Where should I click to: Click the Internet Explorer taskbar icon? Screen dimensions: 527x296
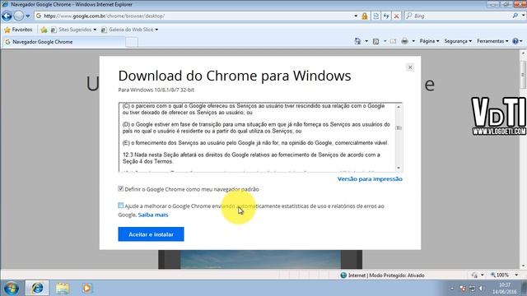click(x=37, y=288)
